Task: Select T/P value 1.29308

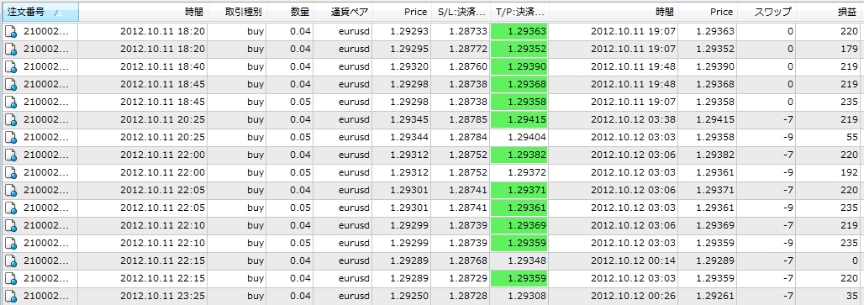Action: (x=527, y=297)
